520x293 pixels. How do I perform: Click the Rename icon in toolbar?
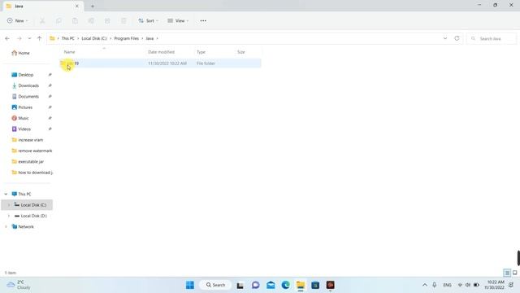point(91,20)
